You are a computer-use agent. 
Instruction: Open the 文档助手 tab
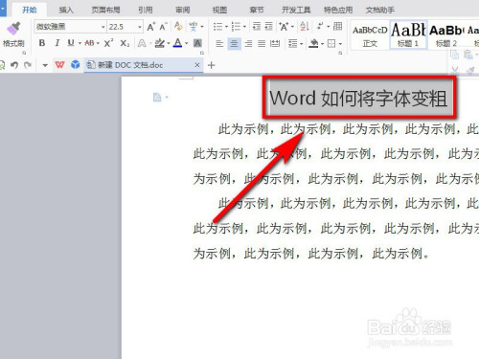pyautogui.click(x=380, y=10)
